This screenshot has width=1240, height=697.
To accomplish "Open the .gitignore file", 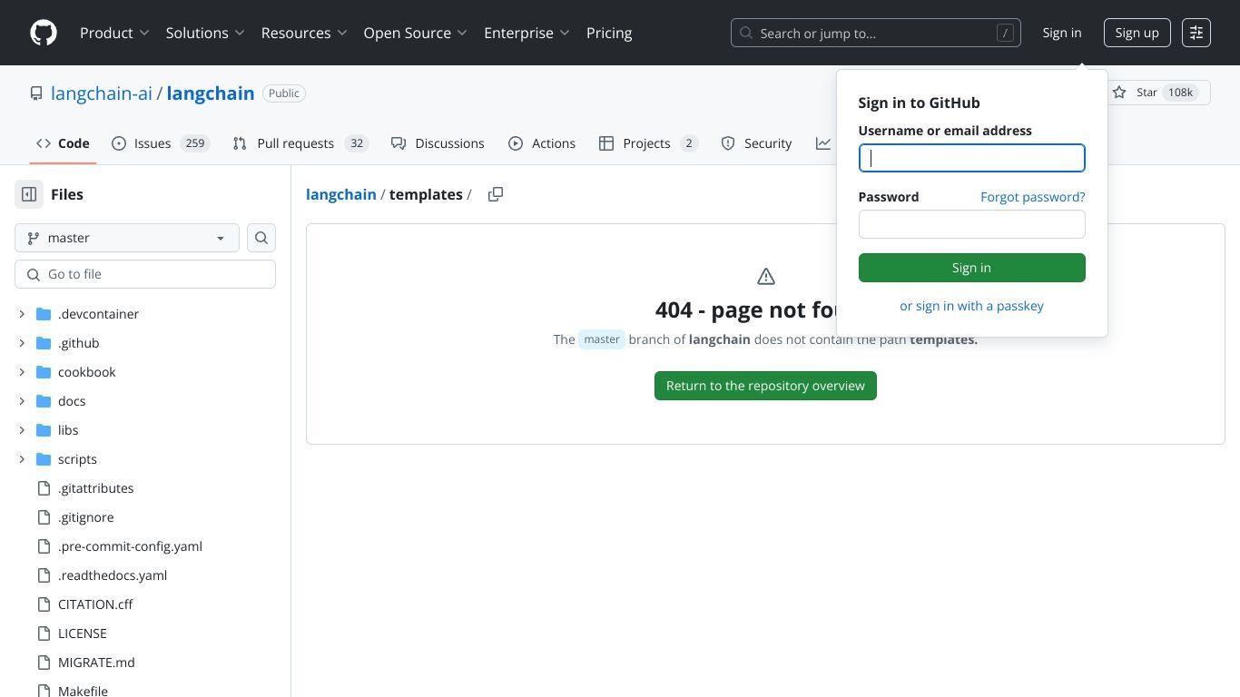I will tap(86, 517).
